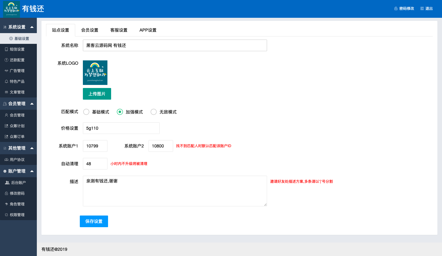Switch to the 会员设置 tab
This screenshot has width=442, height=256.
click(90, 30)
